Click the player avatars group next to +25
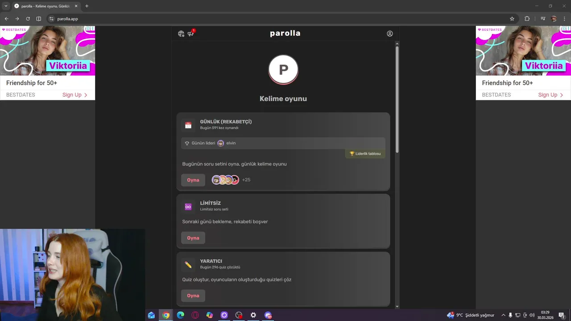Image resolution: width=571 pixels, height=321 pixels. pyautogui.click(x=225, y=180)
